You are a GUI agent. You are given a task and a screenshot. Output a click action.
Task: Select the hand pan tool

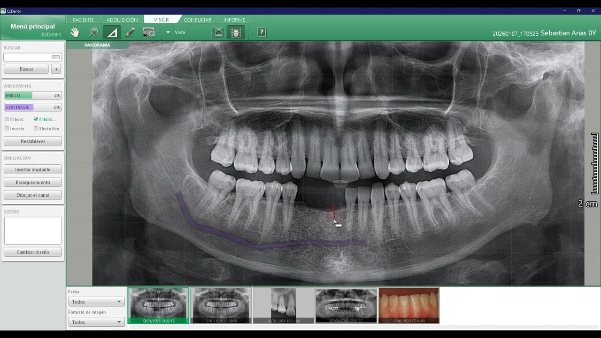[x=75, y=32]
